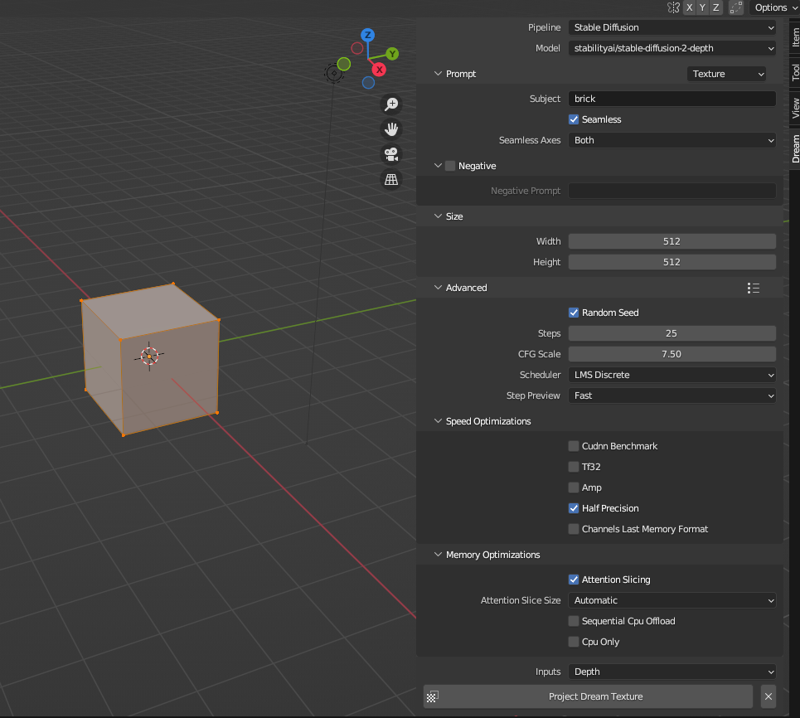Click the texture icon on the Project Dream Texture button
This screenshot has height=718, width=800.
433,696
